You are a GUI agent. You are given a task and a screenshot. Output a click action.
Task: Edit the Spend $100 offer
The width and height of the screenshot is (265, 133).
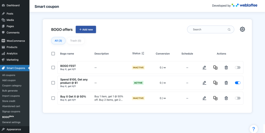[204, 83]
